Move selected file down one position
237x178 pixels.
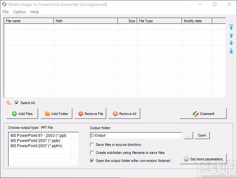pyautogui.click(x=231, y=43)
